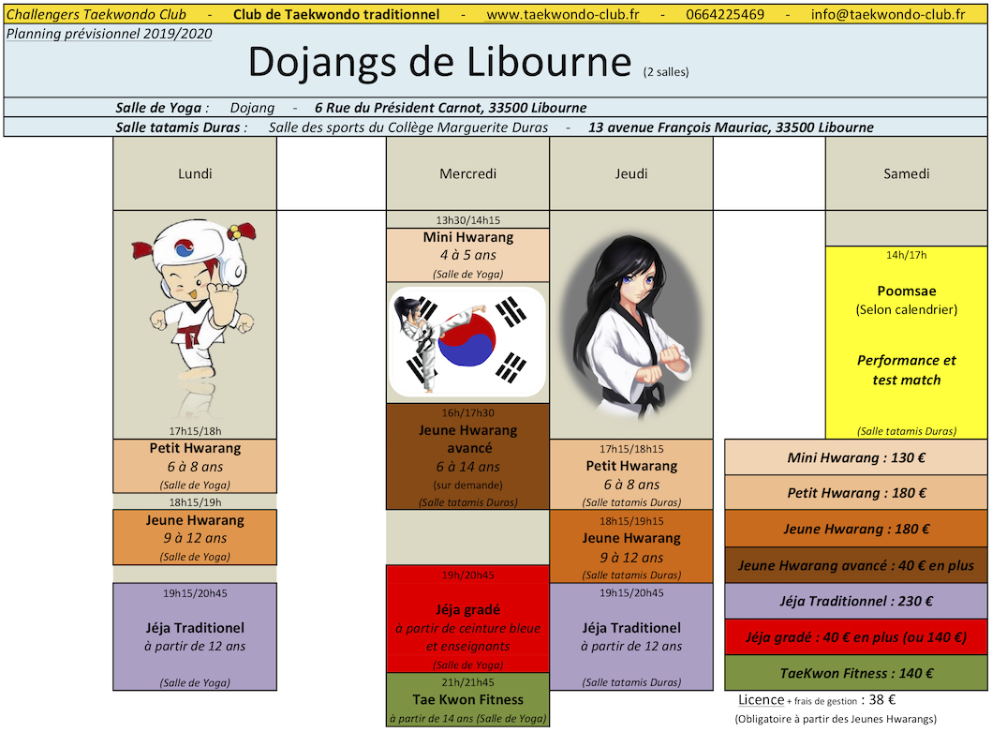992x732 pixels.
Task: Click the TaeKwon Fitness : 140 € price swatch
Action: click(x=854, y=673)
